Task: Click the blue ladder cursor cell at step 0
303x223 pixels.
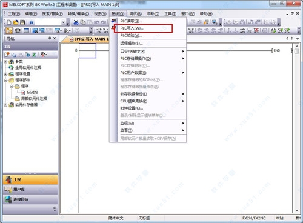Action: pos(87,51)
